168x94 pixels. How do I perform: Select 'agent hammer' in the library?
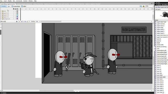point(161,24)
